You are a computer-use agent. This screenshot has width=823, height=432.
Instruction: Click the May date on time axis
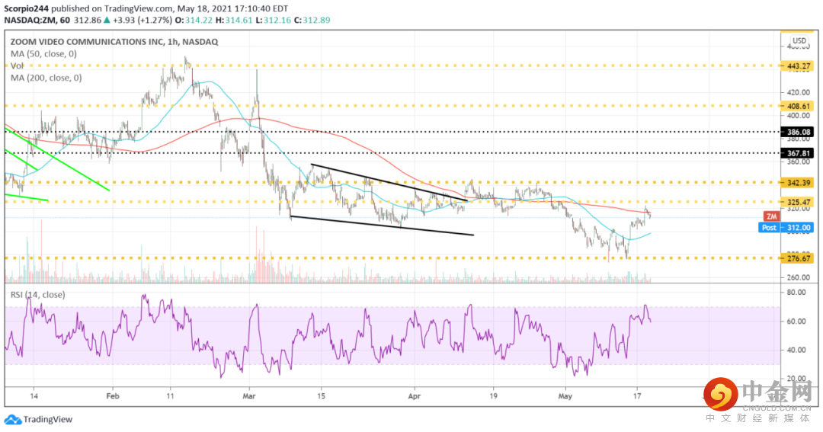pos(565,395)
